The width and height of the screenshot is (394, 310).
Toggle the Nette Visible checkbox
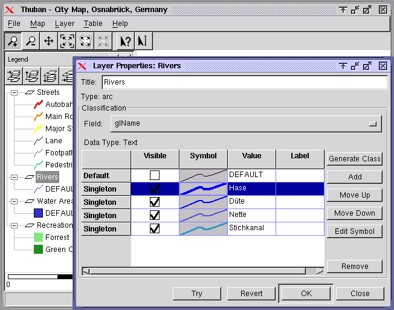click(155, 215)
